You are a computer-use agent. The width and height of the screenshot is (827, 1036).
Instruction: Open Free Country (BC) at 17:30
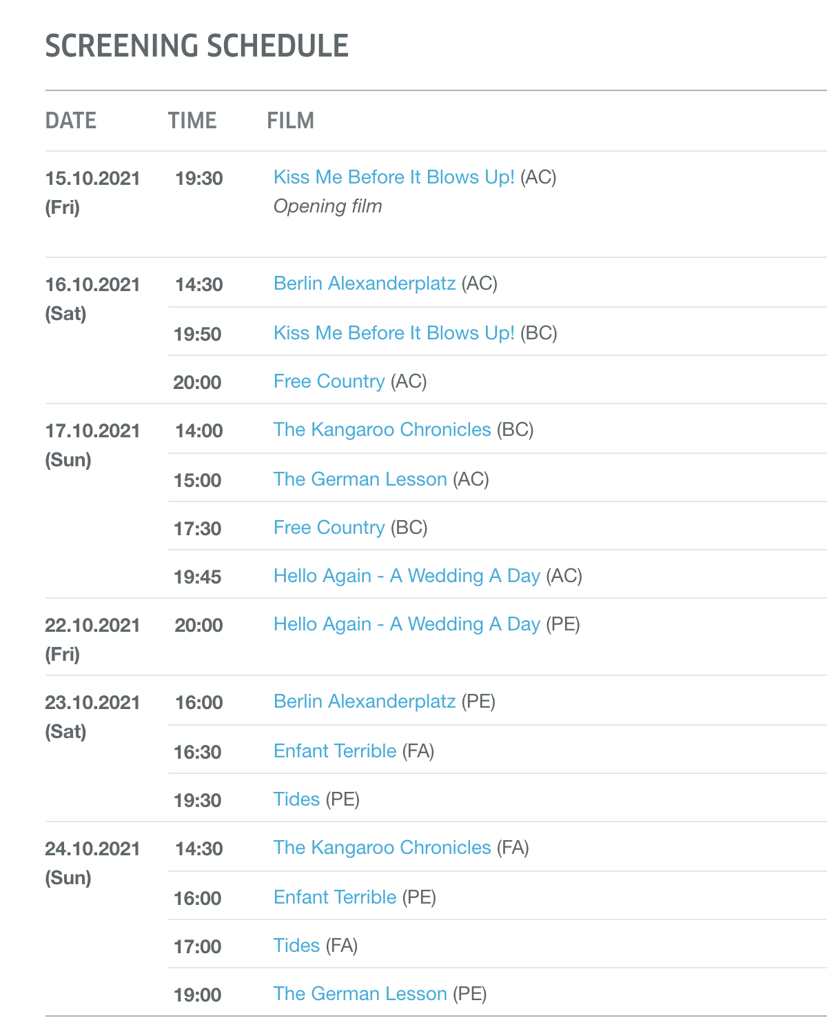pyautogui.click(x=329, y=528)
